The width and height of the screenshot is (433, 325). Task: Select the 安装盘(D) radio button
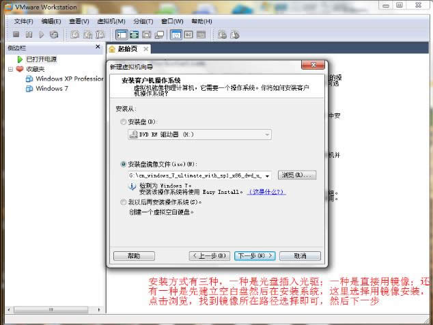[123, 122]
